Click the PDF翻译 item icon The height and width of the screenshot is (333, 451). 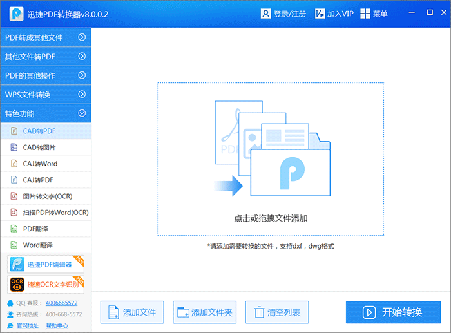point(14,229)
